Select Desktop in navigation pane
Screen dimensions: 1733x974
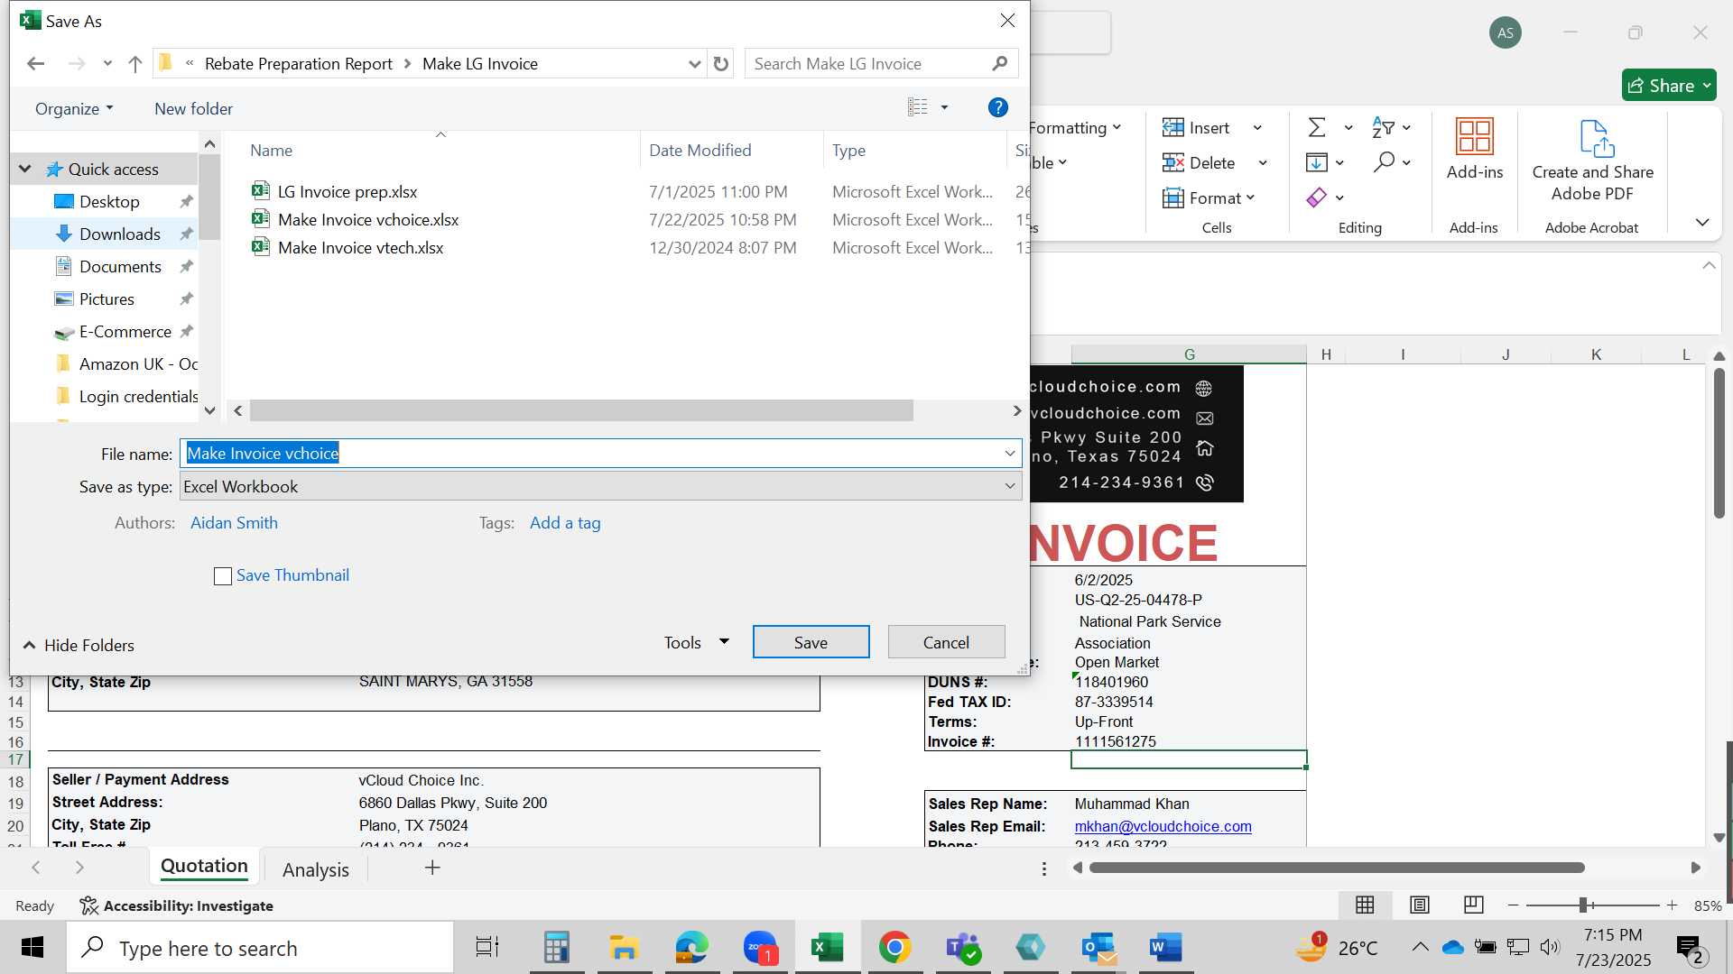(109, 202)
